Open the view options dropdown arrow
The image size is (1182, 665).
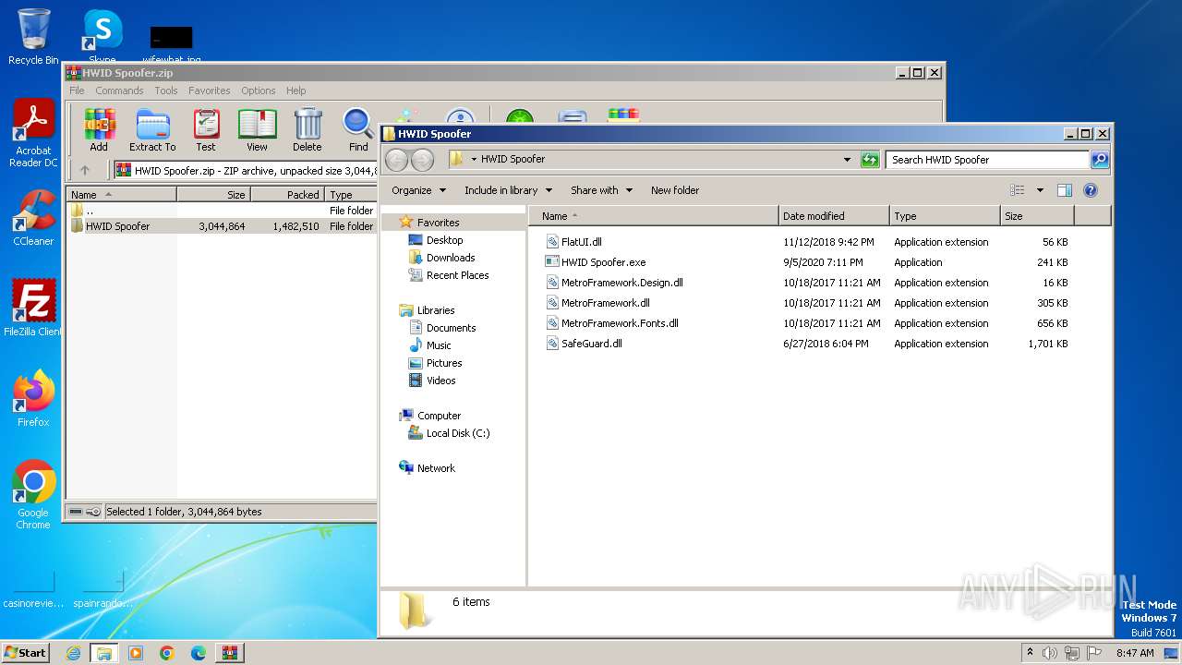1039,190
